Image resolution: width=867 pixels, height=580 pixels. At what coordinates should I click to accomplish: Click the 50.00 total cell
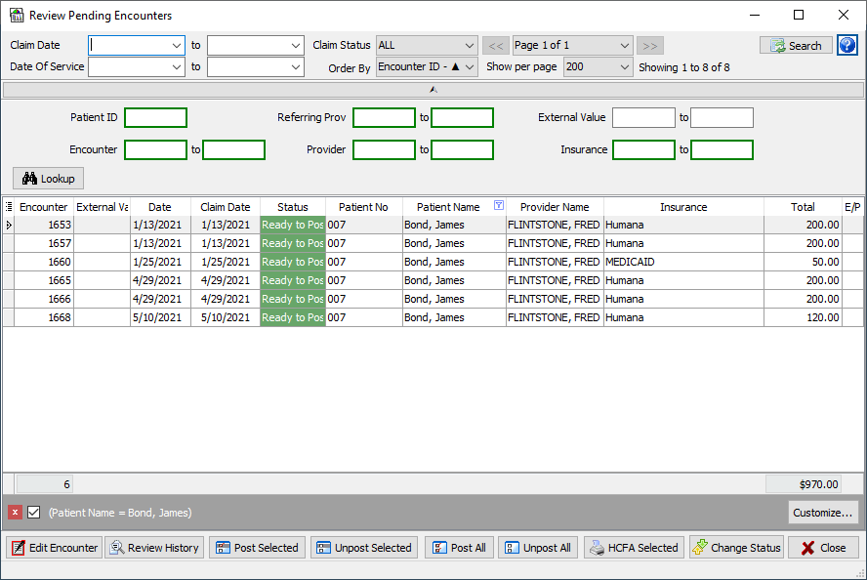tap(803, 262)
